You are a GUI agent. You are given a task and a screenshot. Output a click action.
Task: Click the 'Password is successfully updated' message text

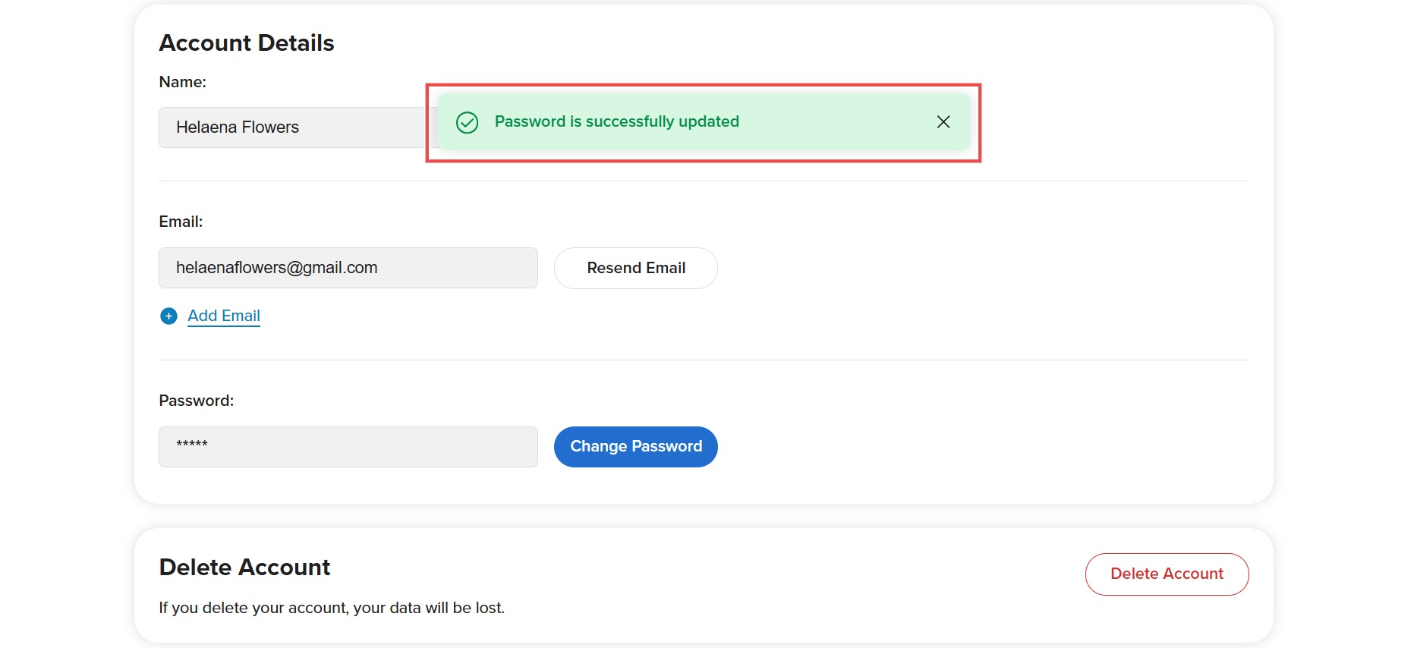point(617,121)
